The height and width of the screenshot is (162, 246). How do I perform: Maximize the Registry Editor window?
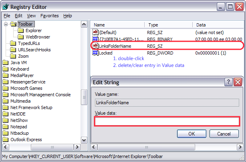(x=230, y=7)
